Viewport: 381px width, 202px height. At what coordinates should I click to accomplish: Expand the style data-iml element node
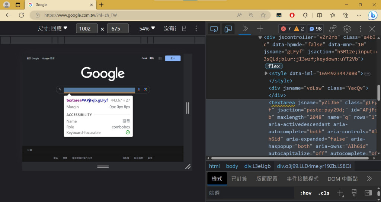[266, 73]
